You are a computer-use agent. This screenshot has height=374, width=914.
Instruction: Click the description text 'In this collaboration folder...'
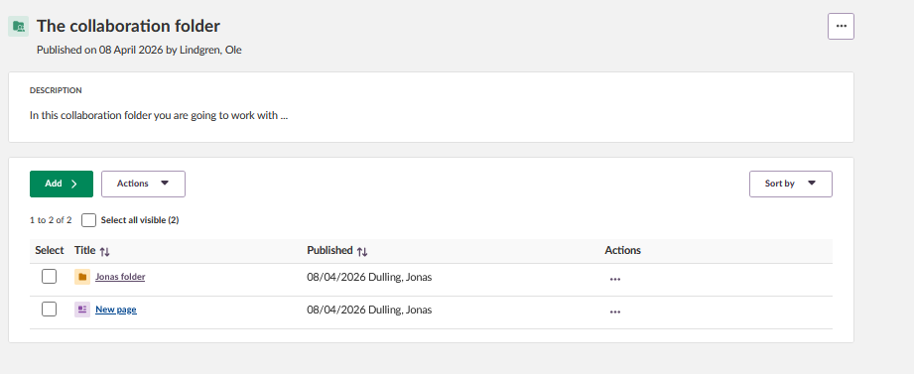point(159,115)
